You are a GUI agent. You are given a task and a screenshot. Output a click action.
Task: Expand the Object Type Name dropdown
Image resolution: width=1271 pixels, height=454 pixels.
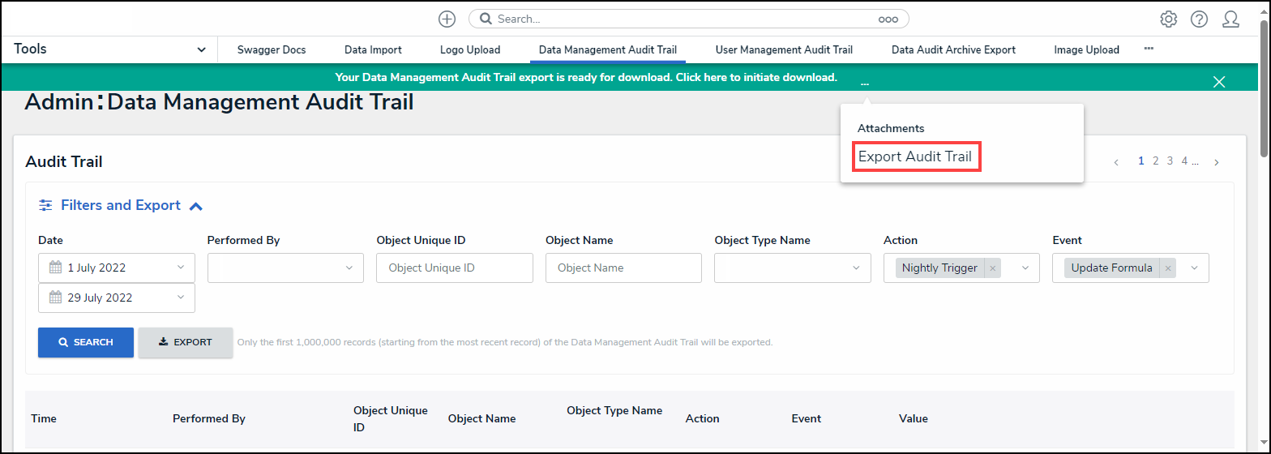pos(792,268)
